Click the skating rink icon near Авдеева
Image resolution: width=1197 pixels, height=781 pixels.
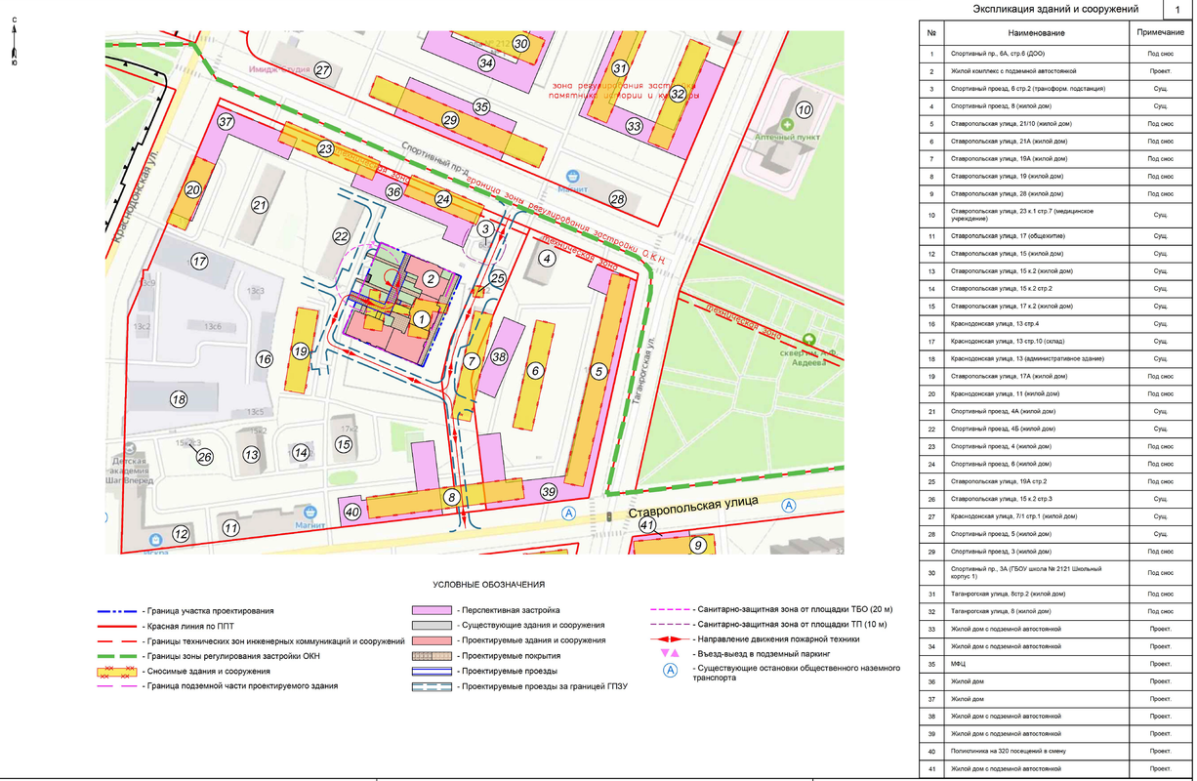(807, 338)
